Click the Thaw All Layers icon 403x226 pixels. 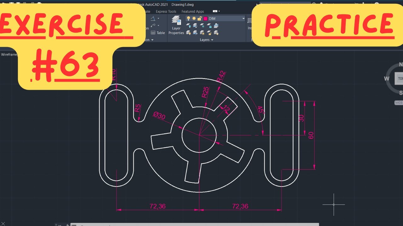click(x=202, y=33)
